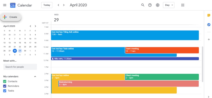Screen dimensions: 212x98
Task: Open the main menu hamburger icon
Action: (5, 5)
